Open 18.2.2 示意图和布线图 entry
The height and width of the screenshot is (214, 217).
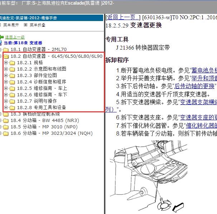[42, 69]
